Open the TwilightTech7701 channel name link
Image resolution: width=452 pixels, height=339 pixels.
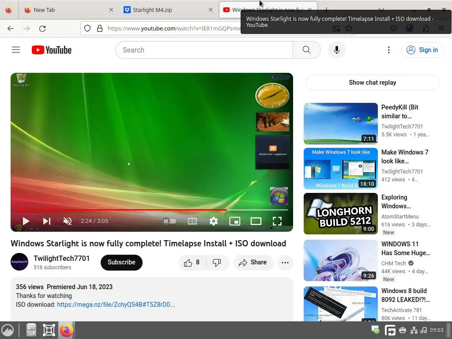61,258
